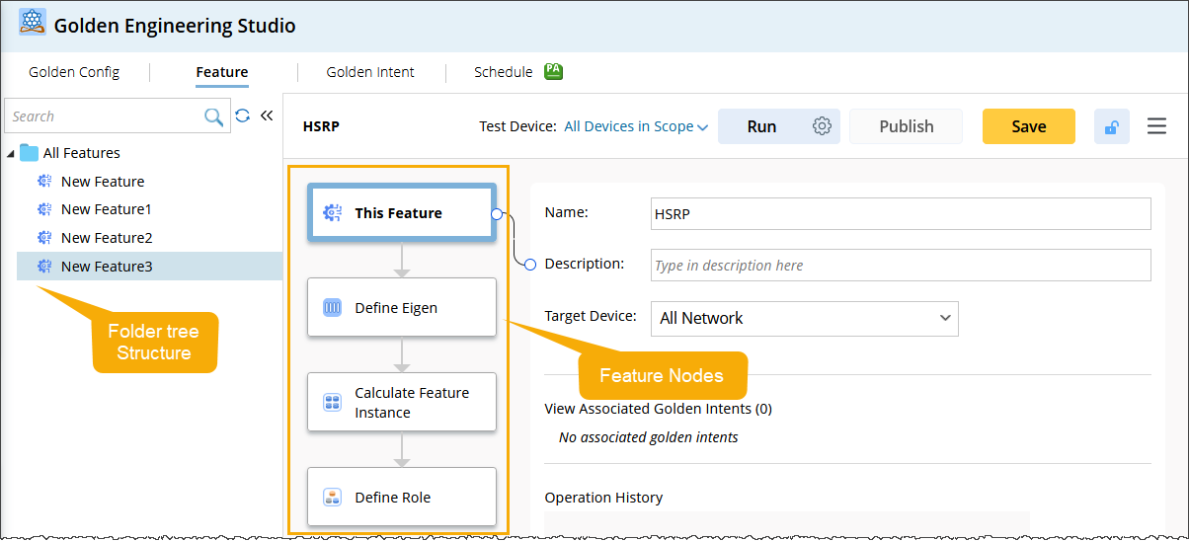Image resolution: width=1189 pixels, height=542 pixels.
Task: Click the PA badge next to Schedule
Action: (x=553, y=71)
